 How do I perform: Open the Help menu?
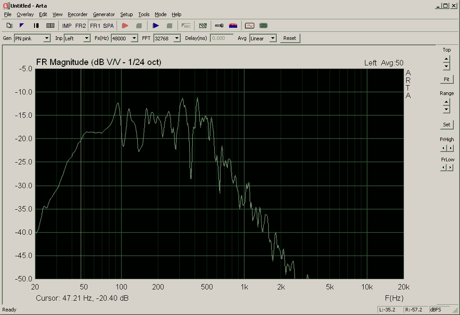(176, 14)
